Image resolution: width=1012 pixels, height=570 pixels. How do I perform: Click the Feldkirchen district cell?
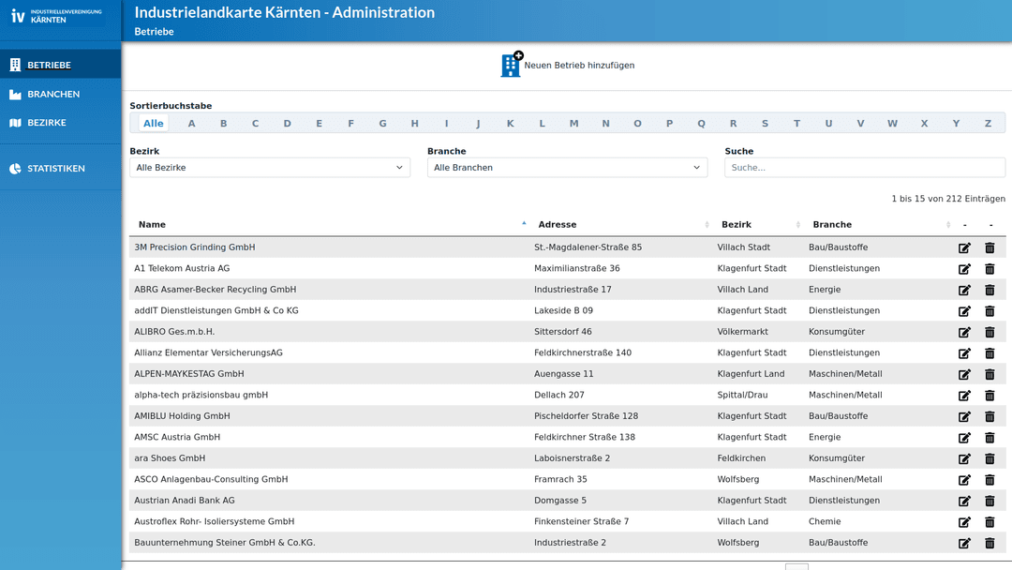pyautogui.click(x=741, y=458)
